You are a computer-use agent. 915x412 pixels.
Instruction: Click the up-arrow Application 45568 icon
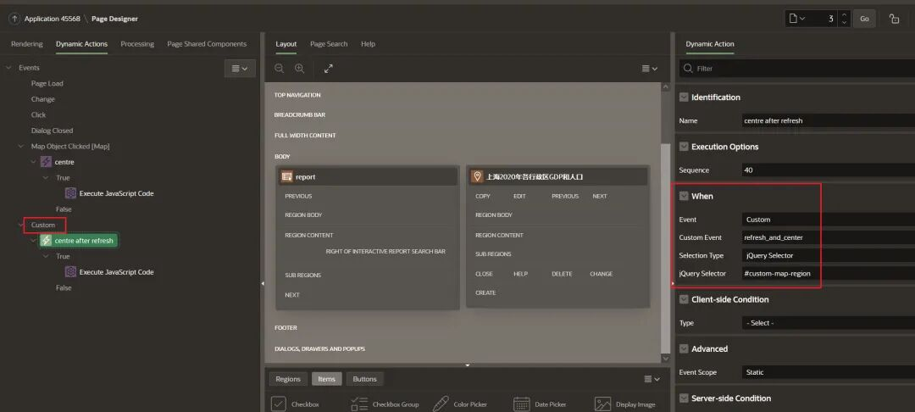pyautogui.click(x=14, y=19)
